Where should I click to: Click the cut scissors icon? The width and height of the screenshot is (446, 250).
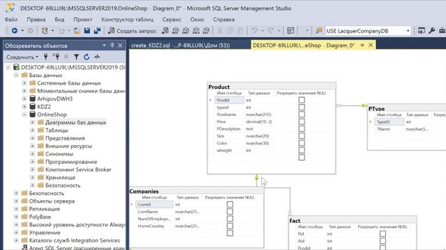click(220, 31)
